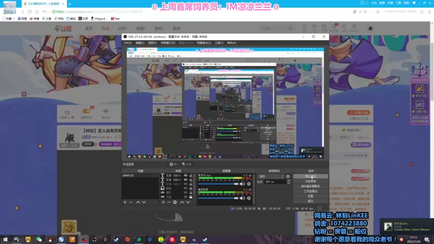This screenshot has width=434, height=244.
Task: Open source properties gear in sources toolbar
Action: coord(175,202)
